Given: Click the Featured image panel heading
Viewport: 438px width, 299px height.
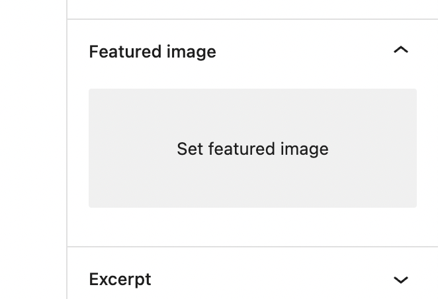Looking at the screenshot, I should [x=152, y=52].
